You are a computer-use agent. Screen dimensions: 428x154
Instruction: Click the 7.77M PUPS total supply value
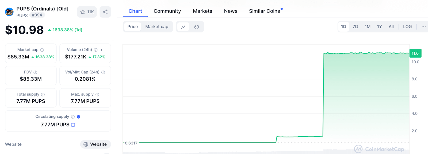coord(31,101)
